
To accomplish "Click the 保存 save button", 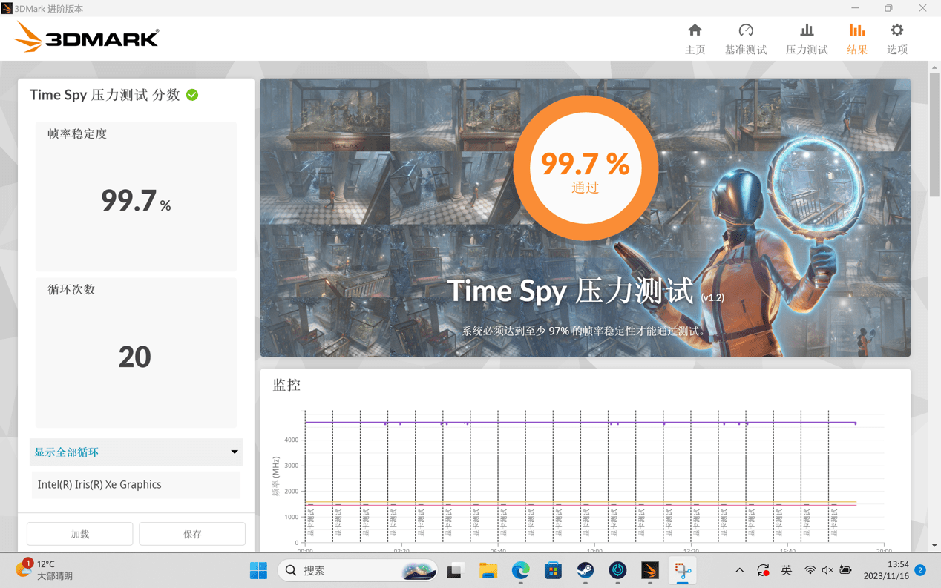I will pyautogui.click(x=192, y=534).
